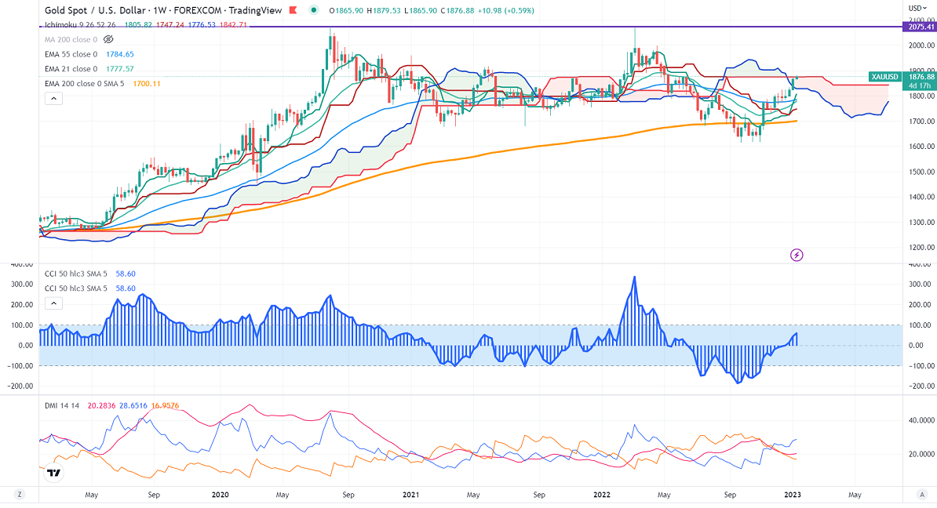The width and height of the screenshot is (937, 508).
Task: Click the 1500.00 price axis label
Action: coord(922,172)
